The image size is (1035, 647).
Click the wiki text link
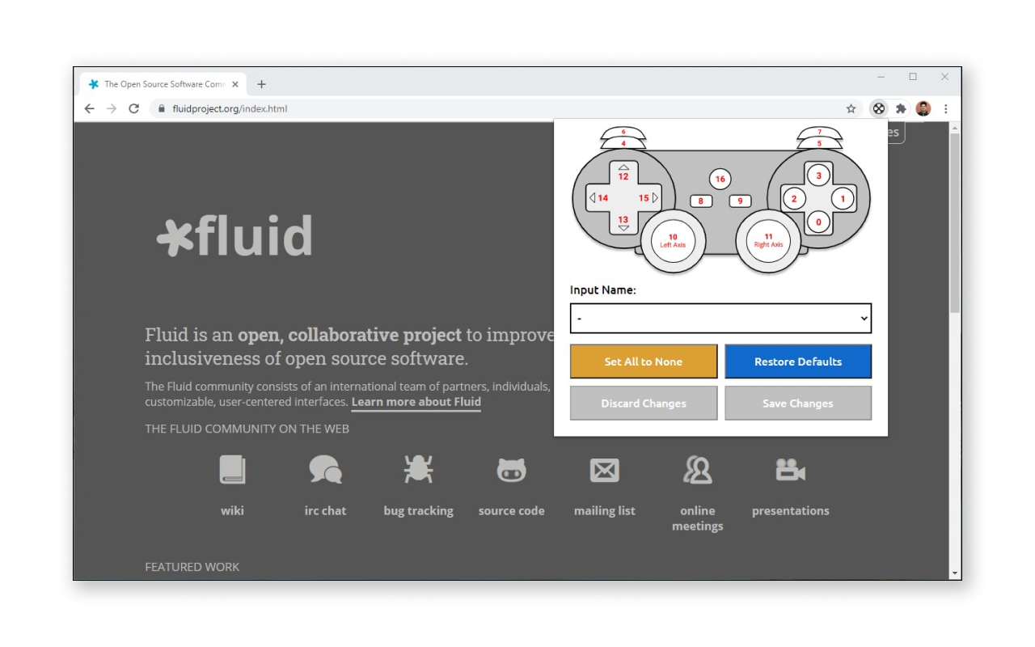tap(232, 511)
